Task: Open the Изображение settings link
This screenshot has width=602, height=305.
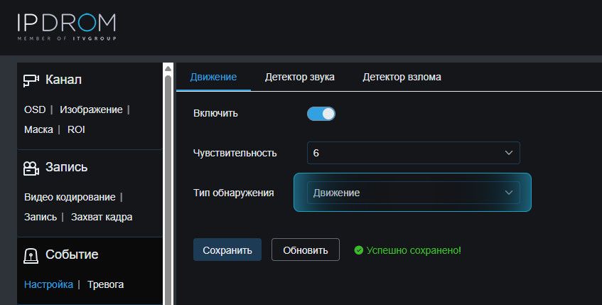Action: click(x=91, y=109)
